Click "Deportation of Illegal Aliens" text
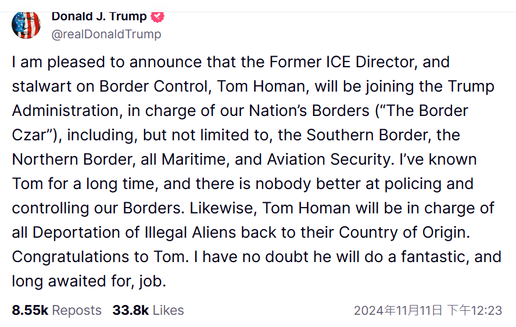Image resolution: width=516 pixels, height=327 pixels. [x=134, y=232]
